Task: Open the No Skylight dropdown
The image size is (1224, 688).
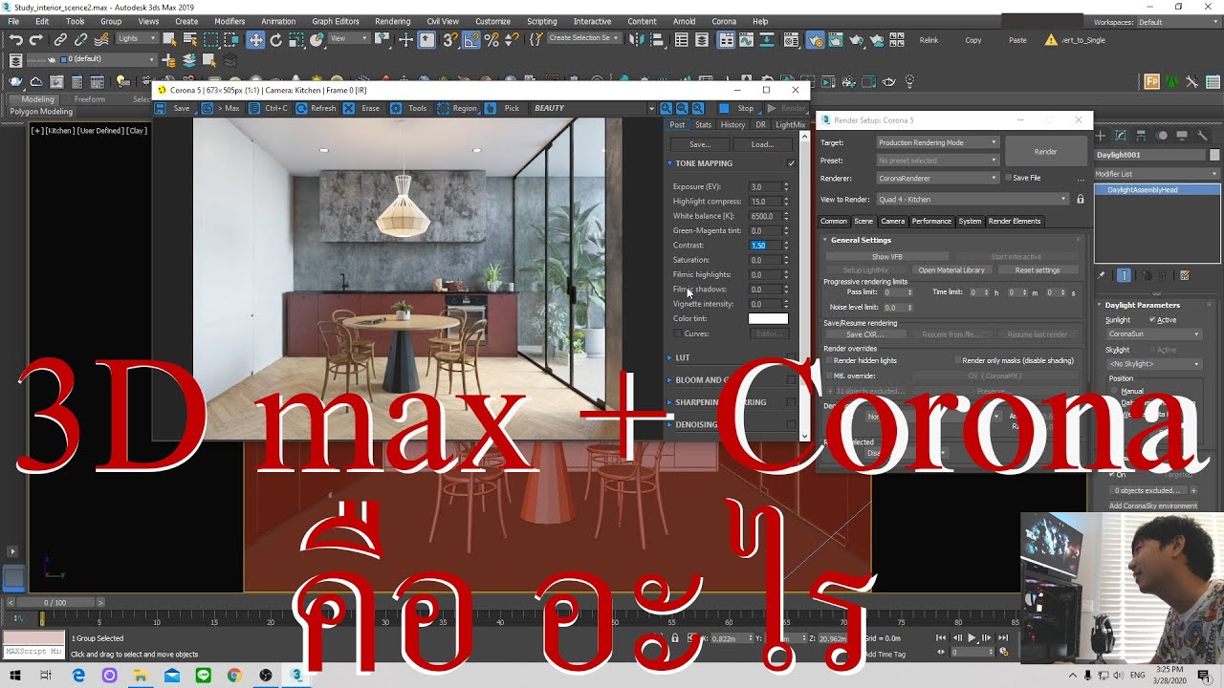Action: (1154, 364)
